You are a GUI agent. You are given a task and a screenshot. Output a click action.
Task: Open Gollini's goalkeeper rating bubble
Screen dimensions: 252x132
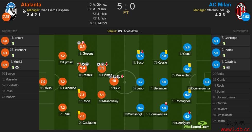tap(43, 82)
